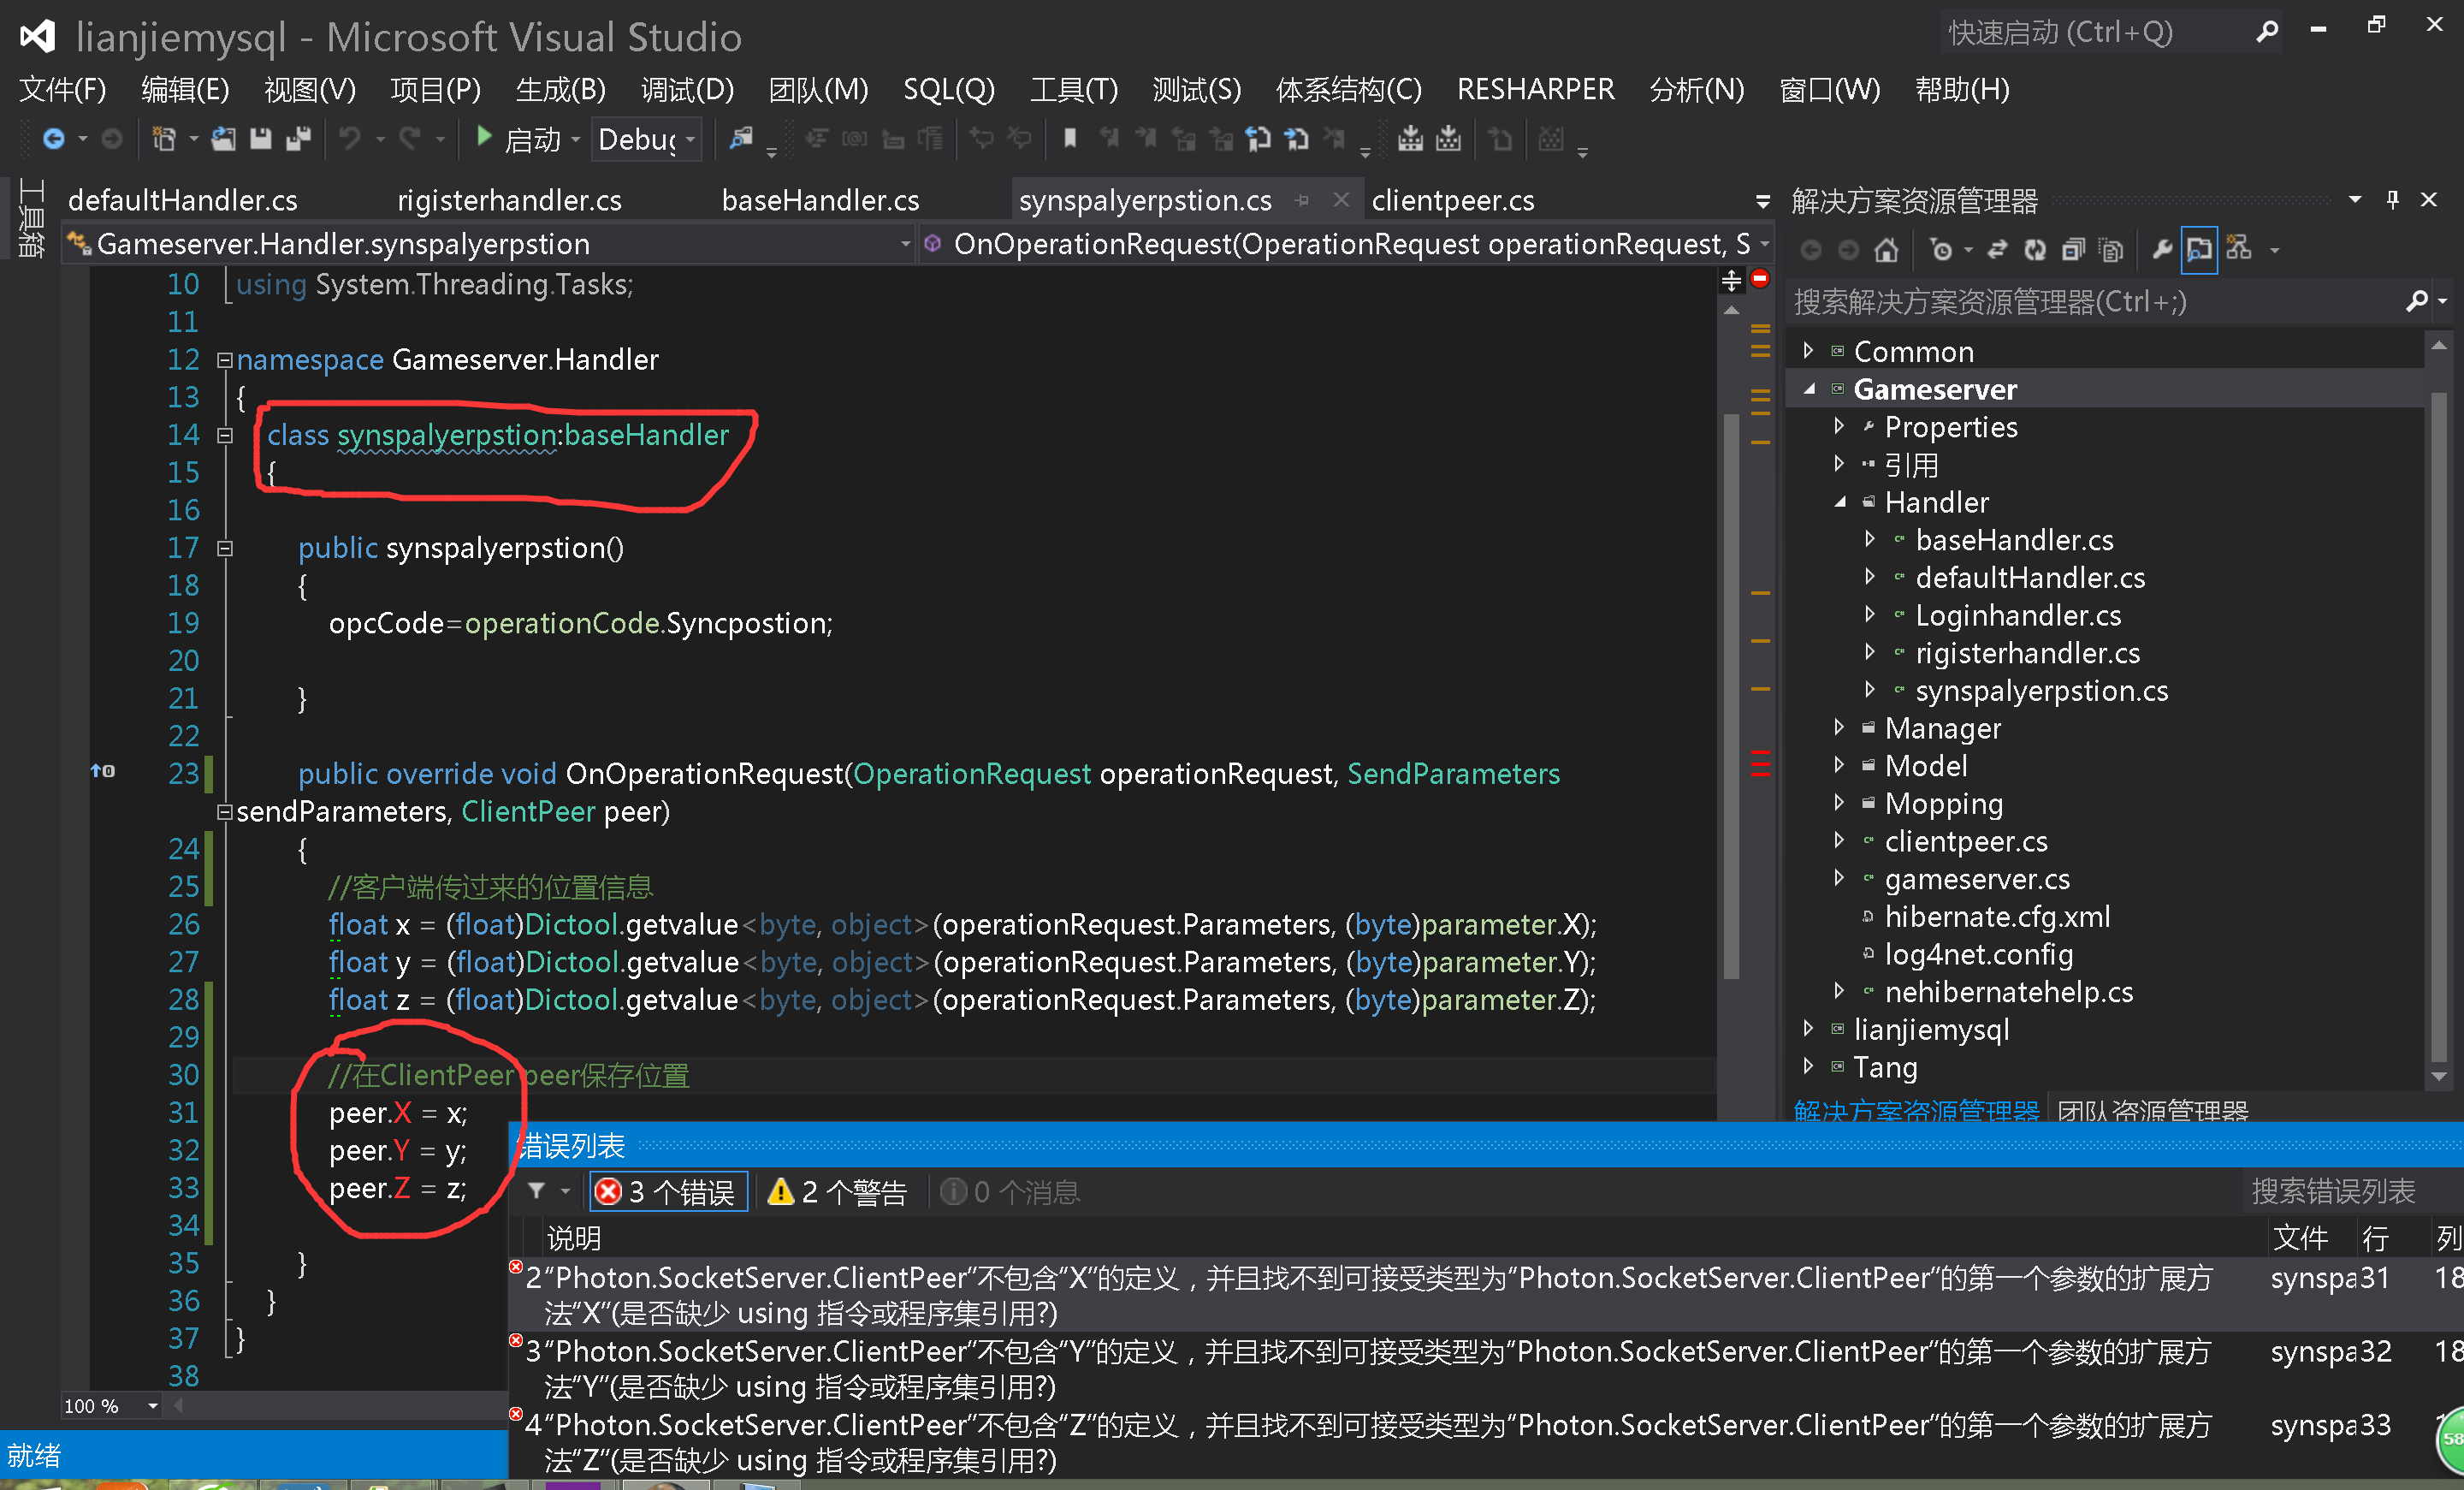Click the red error indicator atop the scrollbar

click(x=1760, y=278)
